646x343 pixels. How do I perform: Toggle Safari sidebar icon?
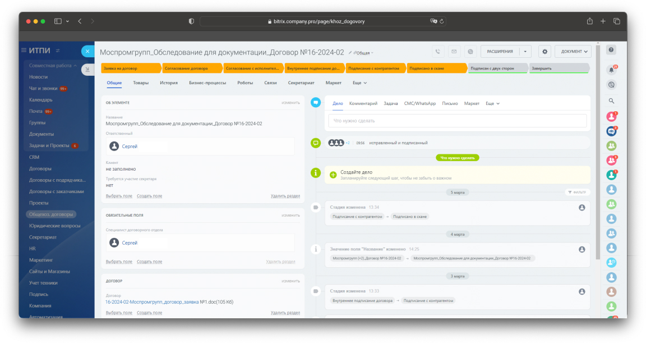pyautogui.click(x=58, y=21)
